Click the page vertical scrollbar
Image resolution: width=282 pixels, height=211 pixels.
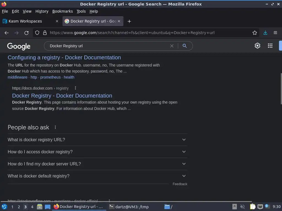click(x=281, y=89)
